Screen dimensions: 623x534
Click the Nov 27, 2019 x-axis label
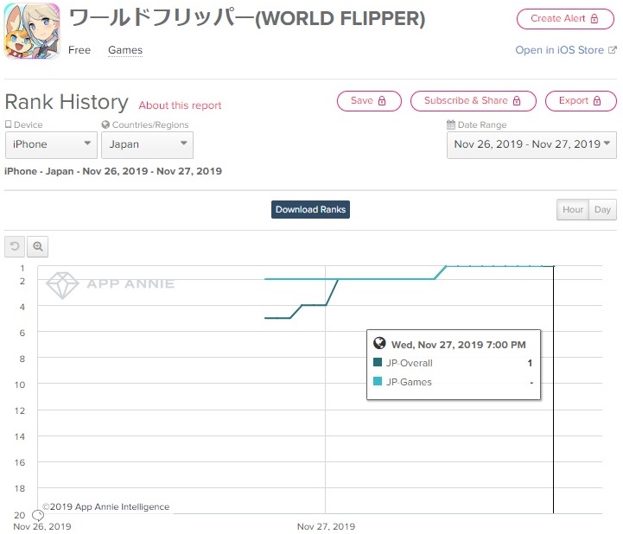click(x=327, y=526)
